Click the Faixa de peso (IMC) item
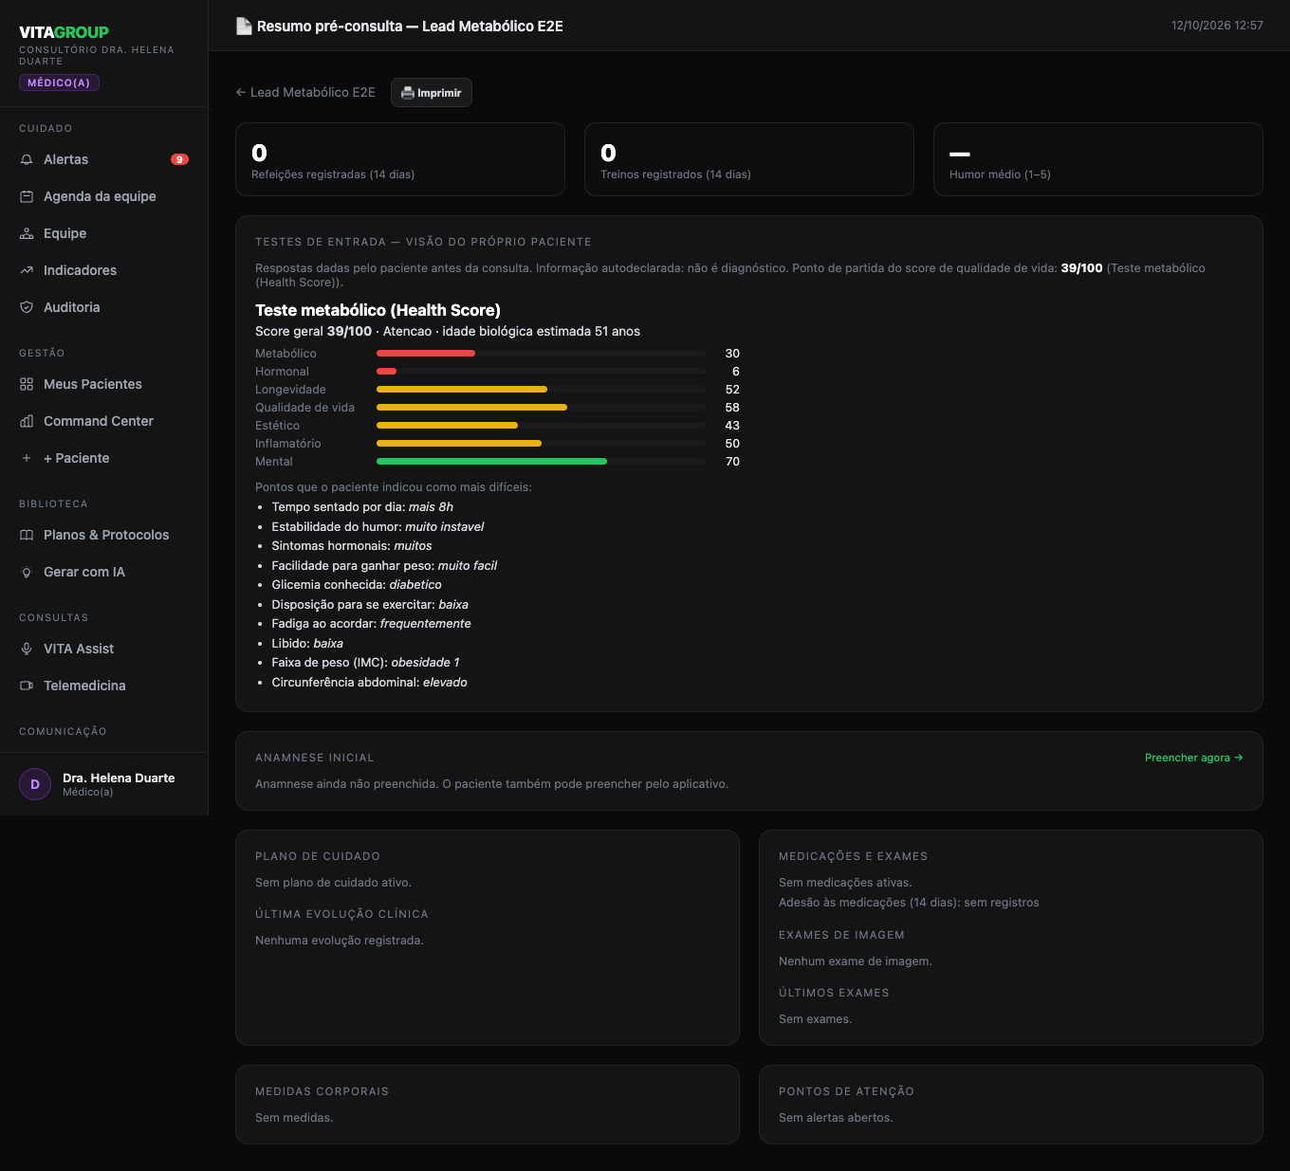1290x1171 pixels. click(x=365, y=663)
